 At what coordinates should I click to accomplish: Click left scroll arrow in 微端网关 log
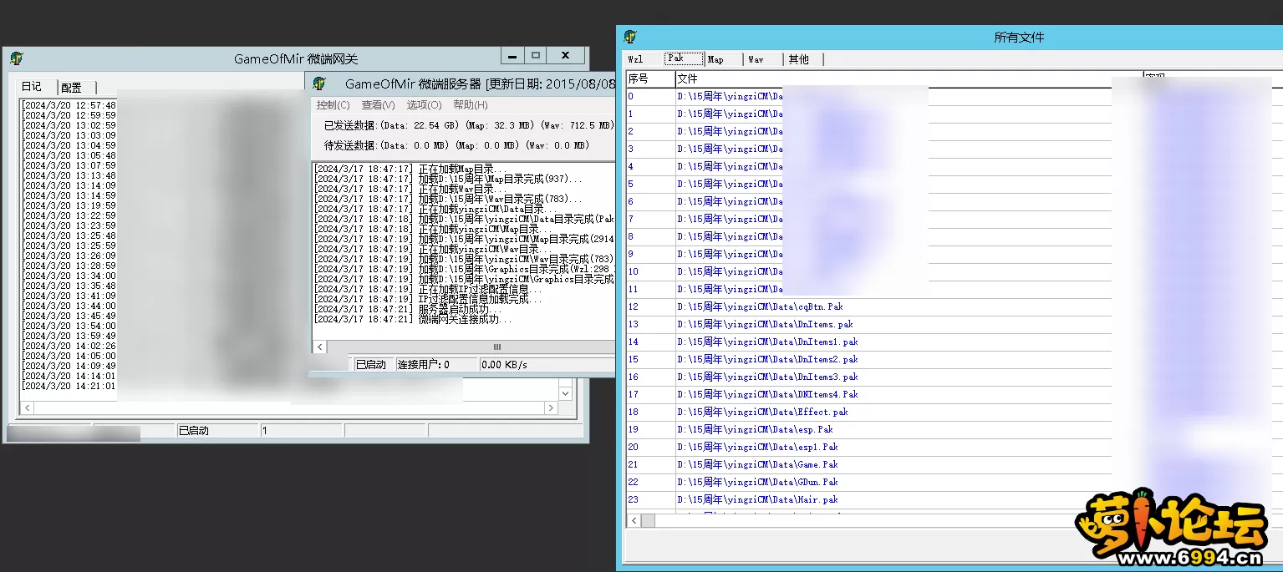click(x=27, y=408)
